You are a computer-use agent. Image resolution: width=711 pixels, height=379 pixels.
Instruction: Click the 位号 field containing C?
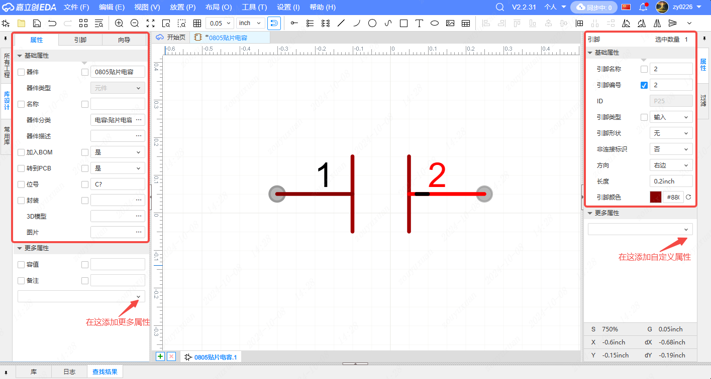tap(118, 184)
